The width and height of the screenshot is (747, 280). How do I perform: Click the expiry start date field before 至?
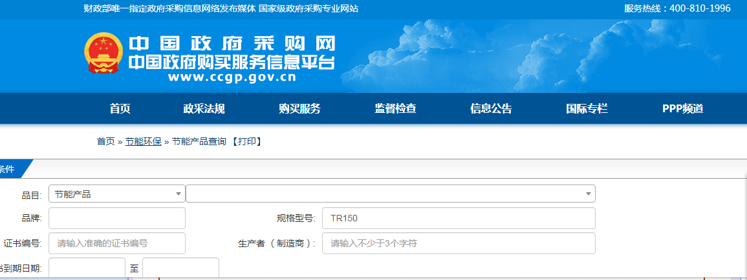[87, 268]
